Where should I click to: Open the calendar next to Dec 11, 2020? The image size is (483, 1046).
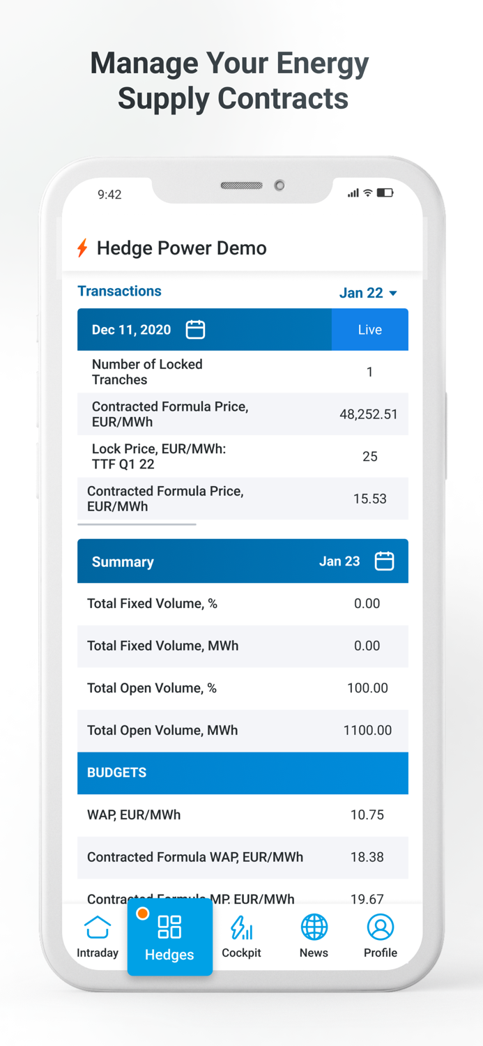(195, 330)
